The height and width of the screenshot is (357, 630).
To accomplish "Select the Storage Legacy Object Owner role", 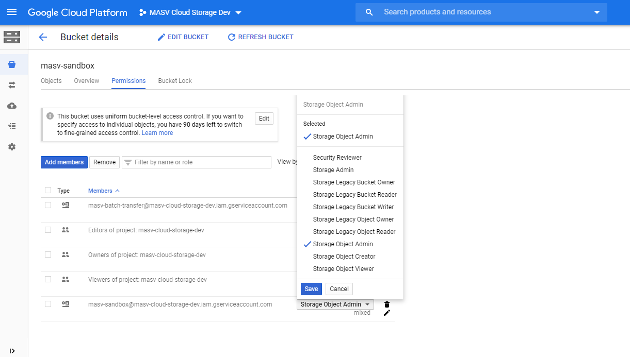I will click(353, 219).
